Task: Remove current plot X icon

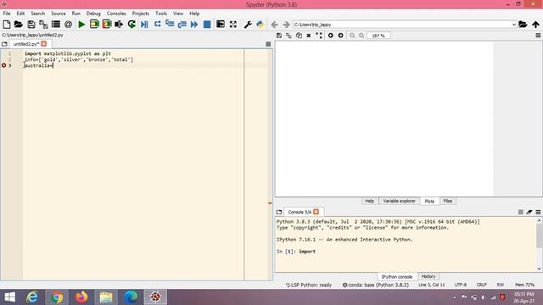Action: pos(309,36)
